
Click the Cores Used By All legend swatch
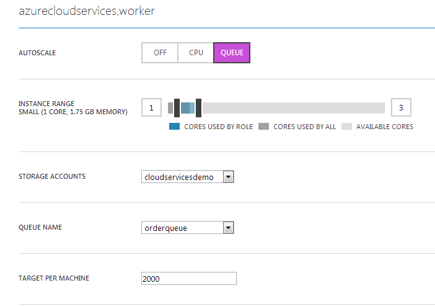pyautogui.click(x=263, y=127)
